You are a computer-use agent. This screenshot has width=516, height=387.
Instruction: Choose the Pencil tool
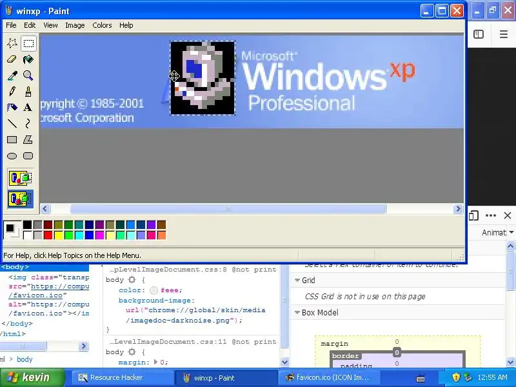(x=12, y=91)
